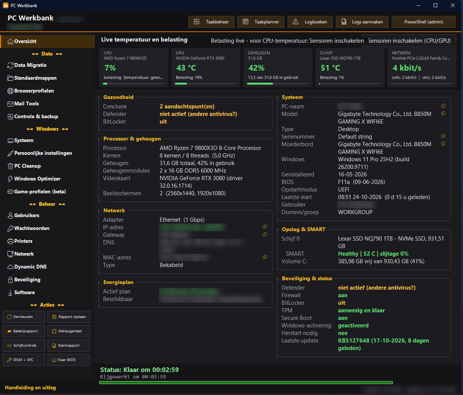Click the green status progress bar

[x=246, y=383]
